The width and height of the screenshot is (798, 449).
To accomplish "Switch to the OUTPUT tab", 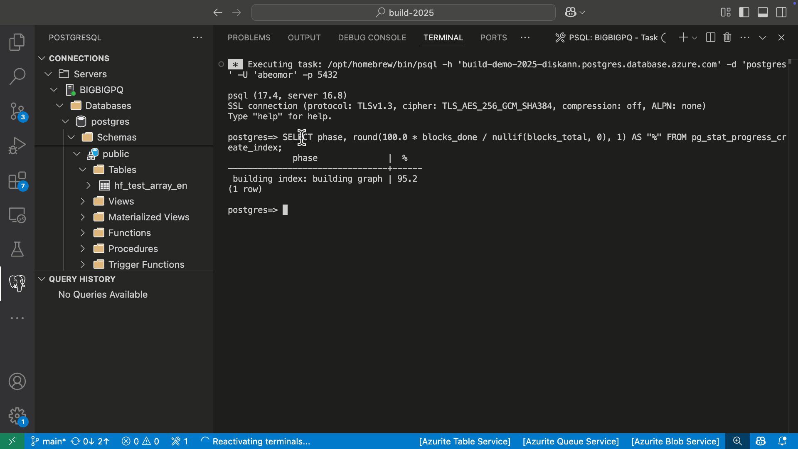I will coord(304,37).
